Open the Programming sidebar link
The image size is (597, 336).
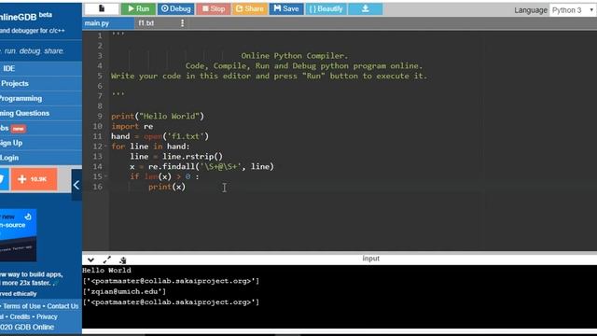[41, 98]
